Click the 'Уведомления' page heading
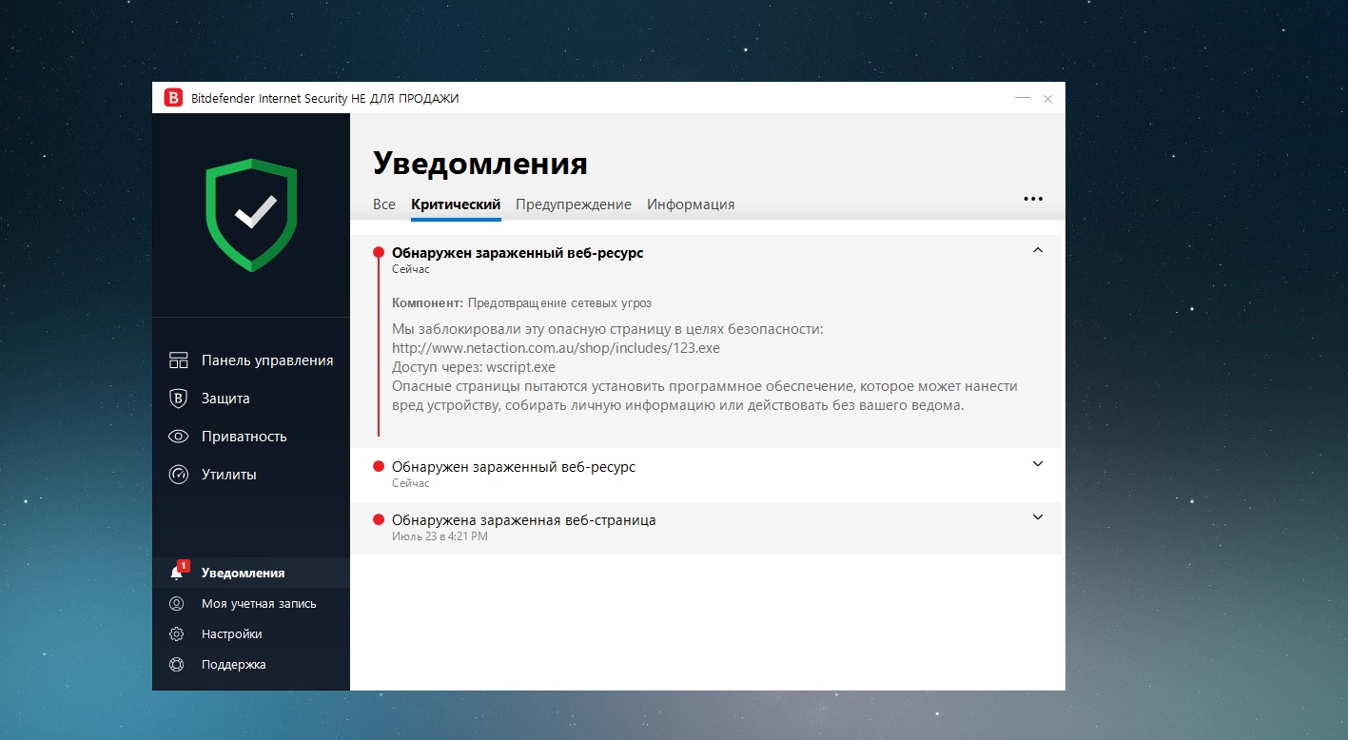The width and height of the screenshot is (1348, 740). [x=480, y=164]
